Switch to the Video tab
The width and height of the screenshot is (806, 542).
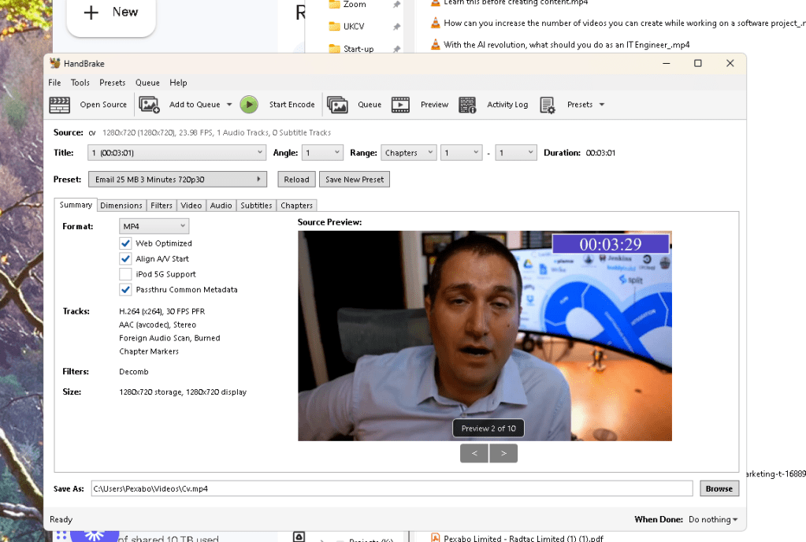(191, 206)
